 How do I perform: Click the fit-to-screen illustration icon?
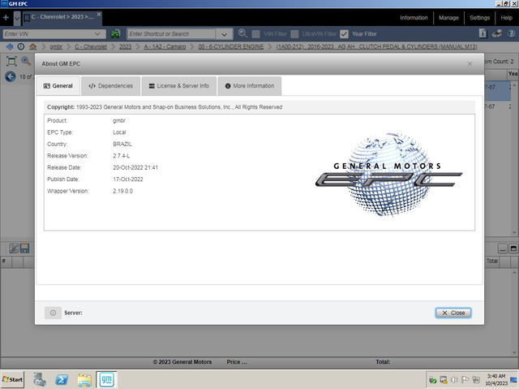click(11, 61)
